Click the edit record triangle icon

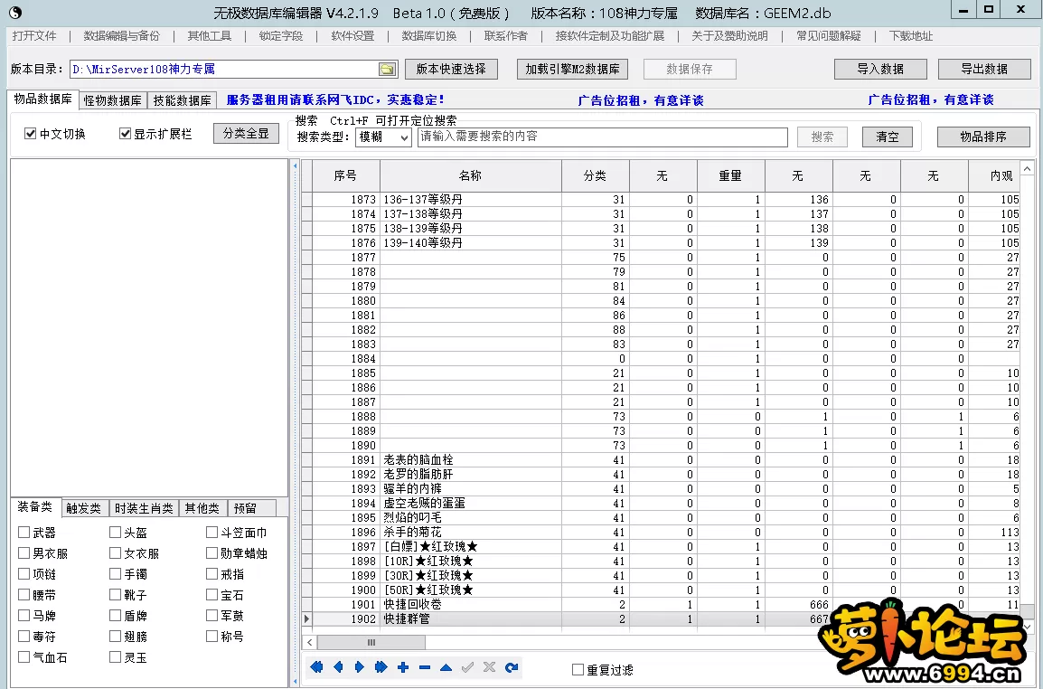click(446, 667)
